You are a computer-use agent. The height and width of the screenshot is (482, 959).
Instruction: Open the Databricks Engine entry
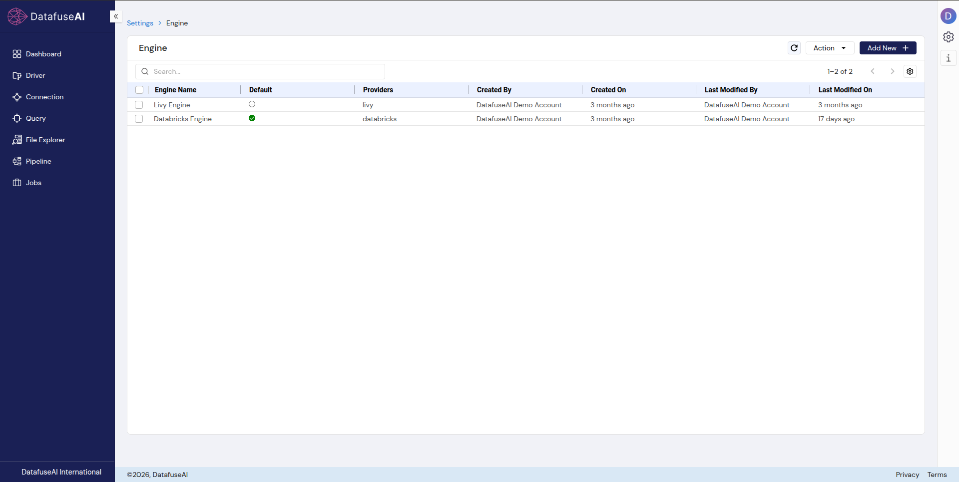tap(183, 119)
